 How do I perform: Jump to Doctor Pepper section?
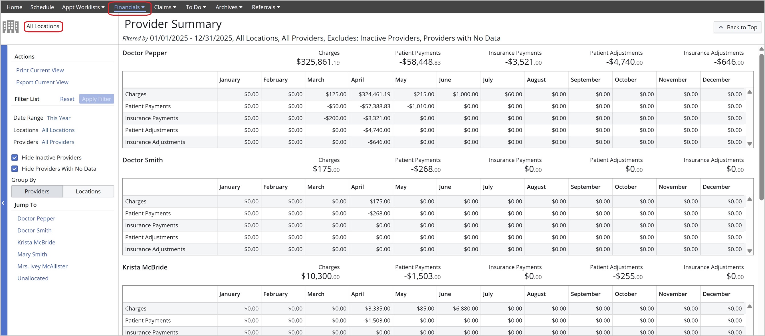(36, 219)
